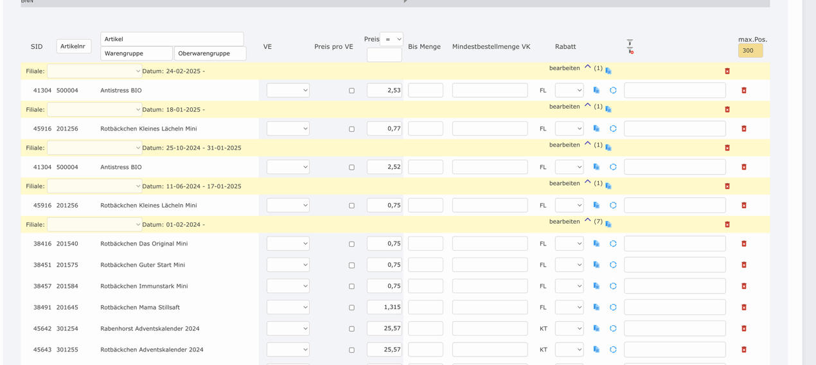Click the Oberwarengruppe filter field
Image resolution: width=816 pixels, height=365 pixels.
[210, 53]
